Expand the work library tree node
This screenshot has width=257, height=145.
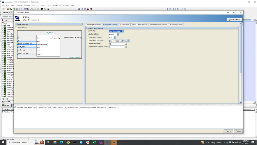pyautogui.click(x=3, y=26)
